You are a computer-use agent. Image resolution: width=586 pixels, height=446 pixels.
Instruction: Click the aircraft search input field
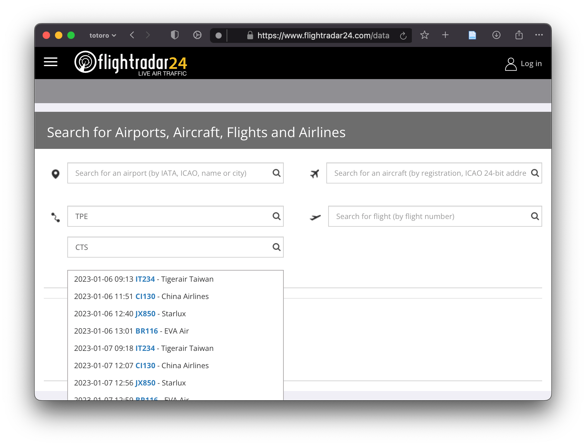pyautogui.click(x=434, y=173)
